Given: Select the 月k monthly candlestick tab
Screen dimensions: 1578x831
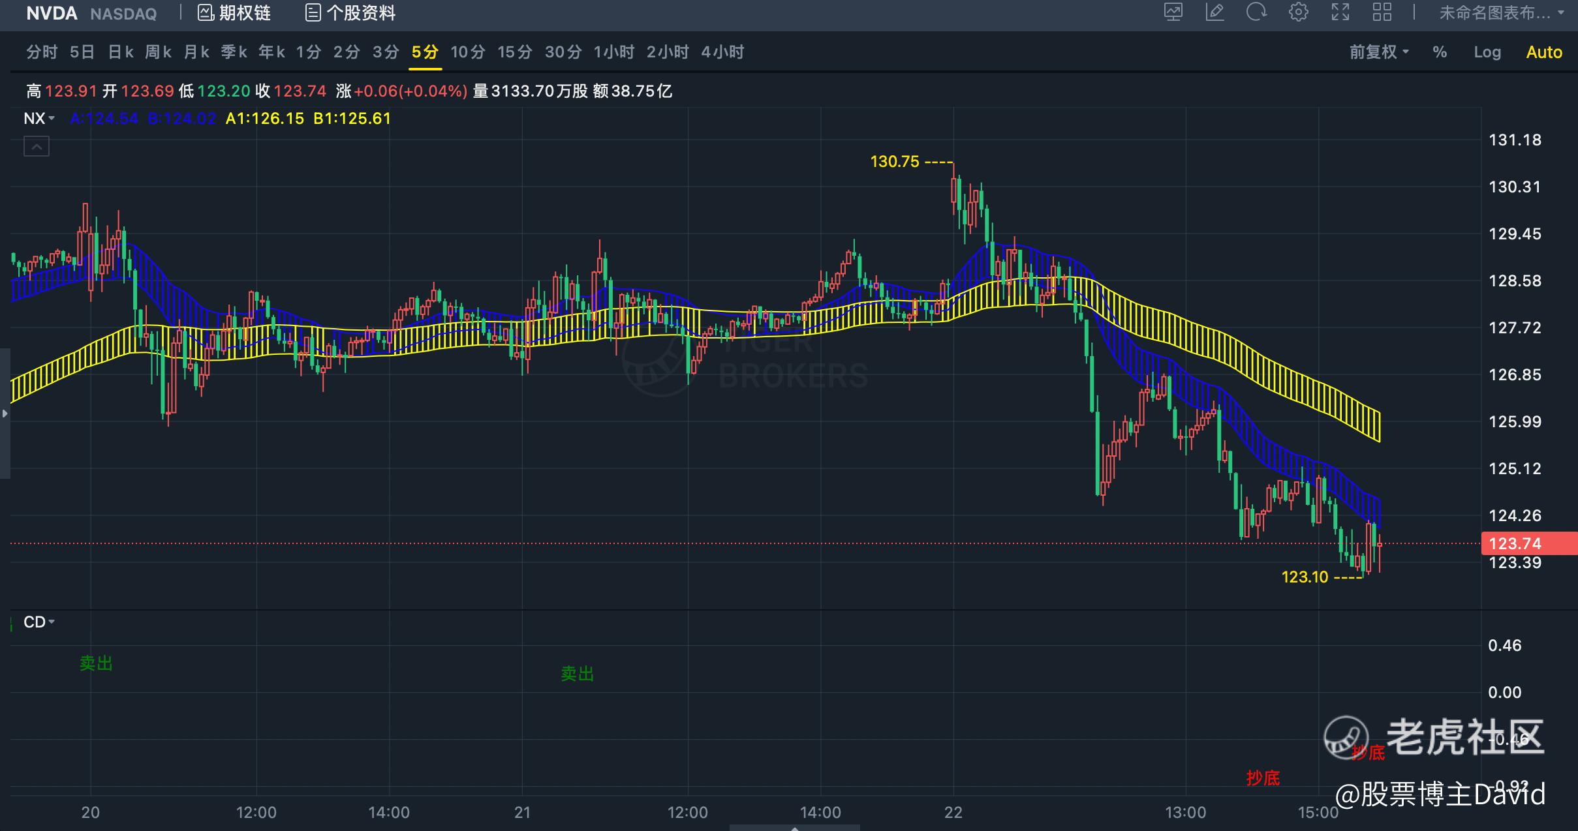Looking at the screenshot, I should (196, 52).
